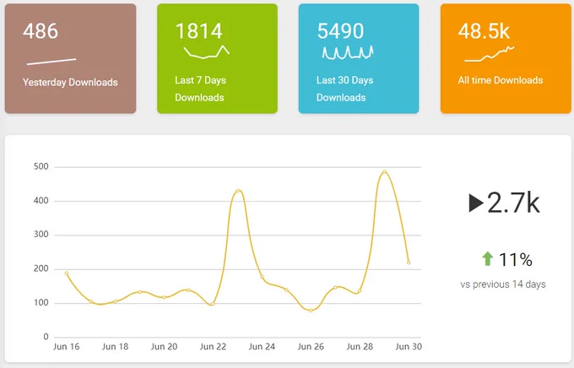This screenshot has width=574, height=368.
Task: Click the Jun 18 axis label
Action: (x=116, y=347)
